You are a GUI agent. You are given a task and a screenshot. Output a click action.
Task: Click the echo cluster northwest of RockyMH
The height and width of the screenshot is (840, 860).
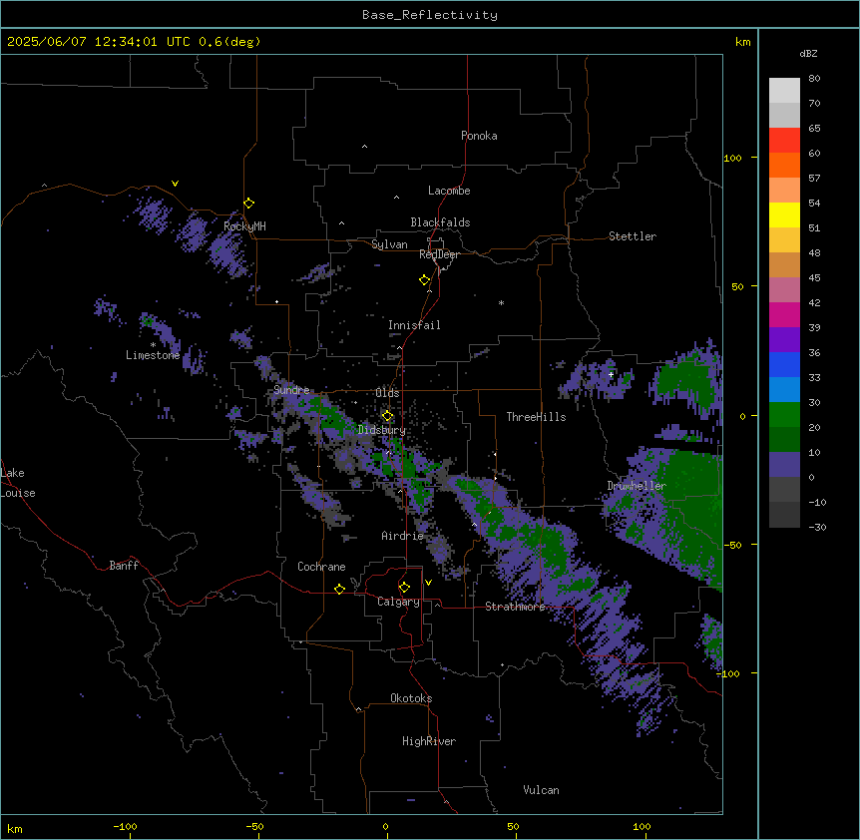pyautogui.click(x=153, y=213)
